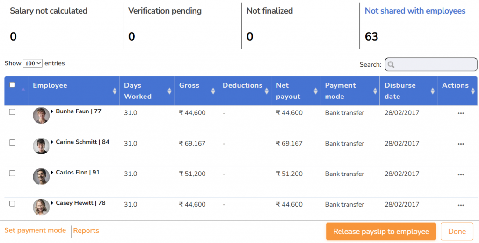Image resolution: width=479 pixels, height=243 pixels.
Task: Sort by Days Worked column arrows
Action: pos(169,91)
